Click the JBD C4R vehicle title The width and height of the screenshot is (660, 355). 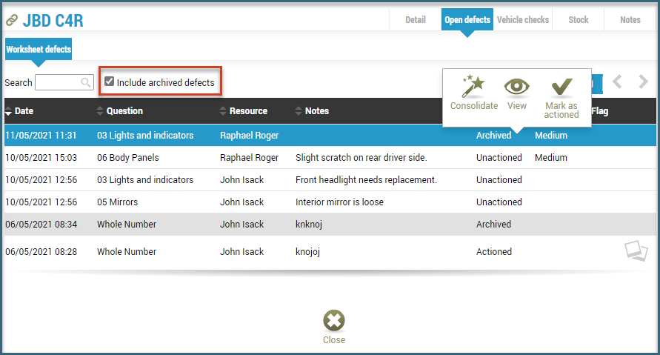coord(53,20)
